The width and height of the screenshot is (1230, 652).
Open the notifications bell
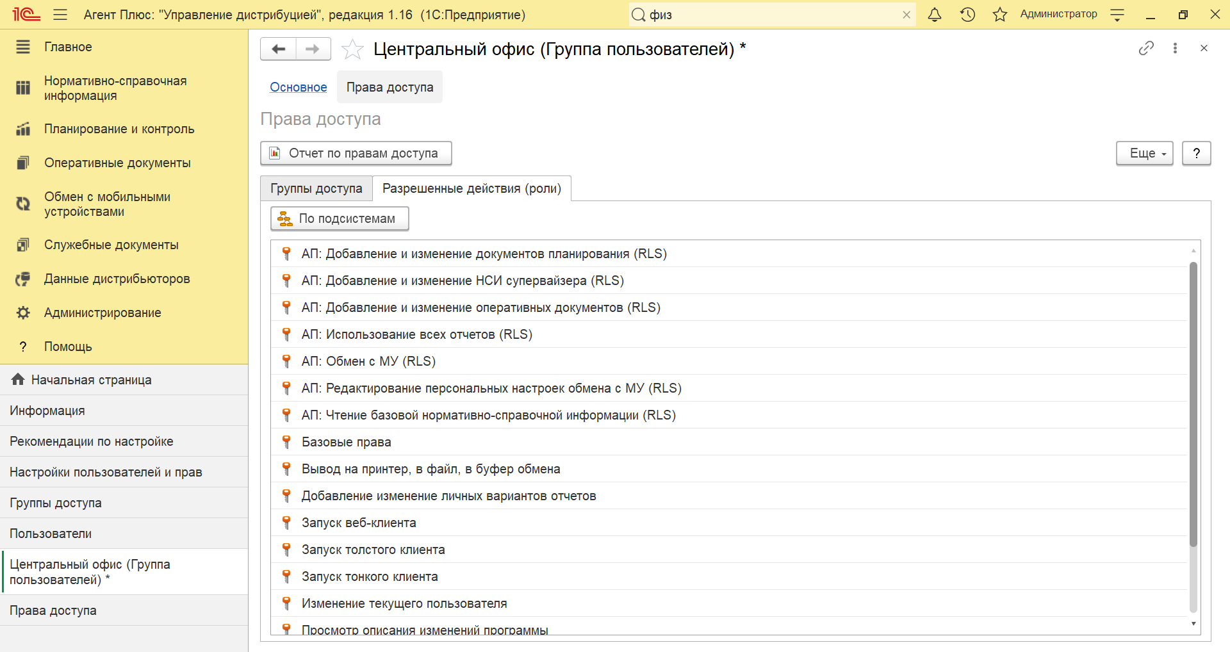click(x=935, y=15)
